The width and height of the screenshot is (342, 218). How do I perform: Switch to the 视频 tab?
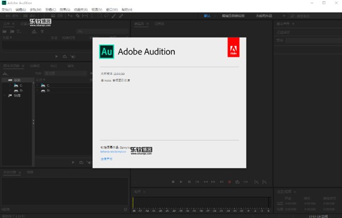tap(30, 172)
